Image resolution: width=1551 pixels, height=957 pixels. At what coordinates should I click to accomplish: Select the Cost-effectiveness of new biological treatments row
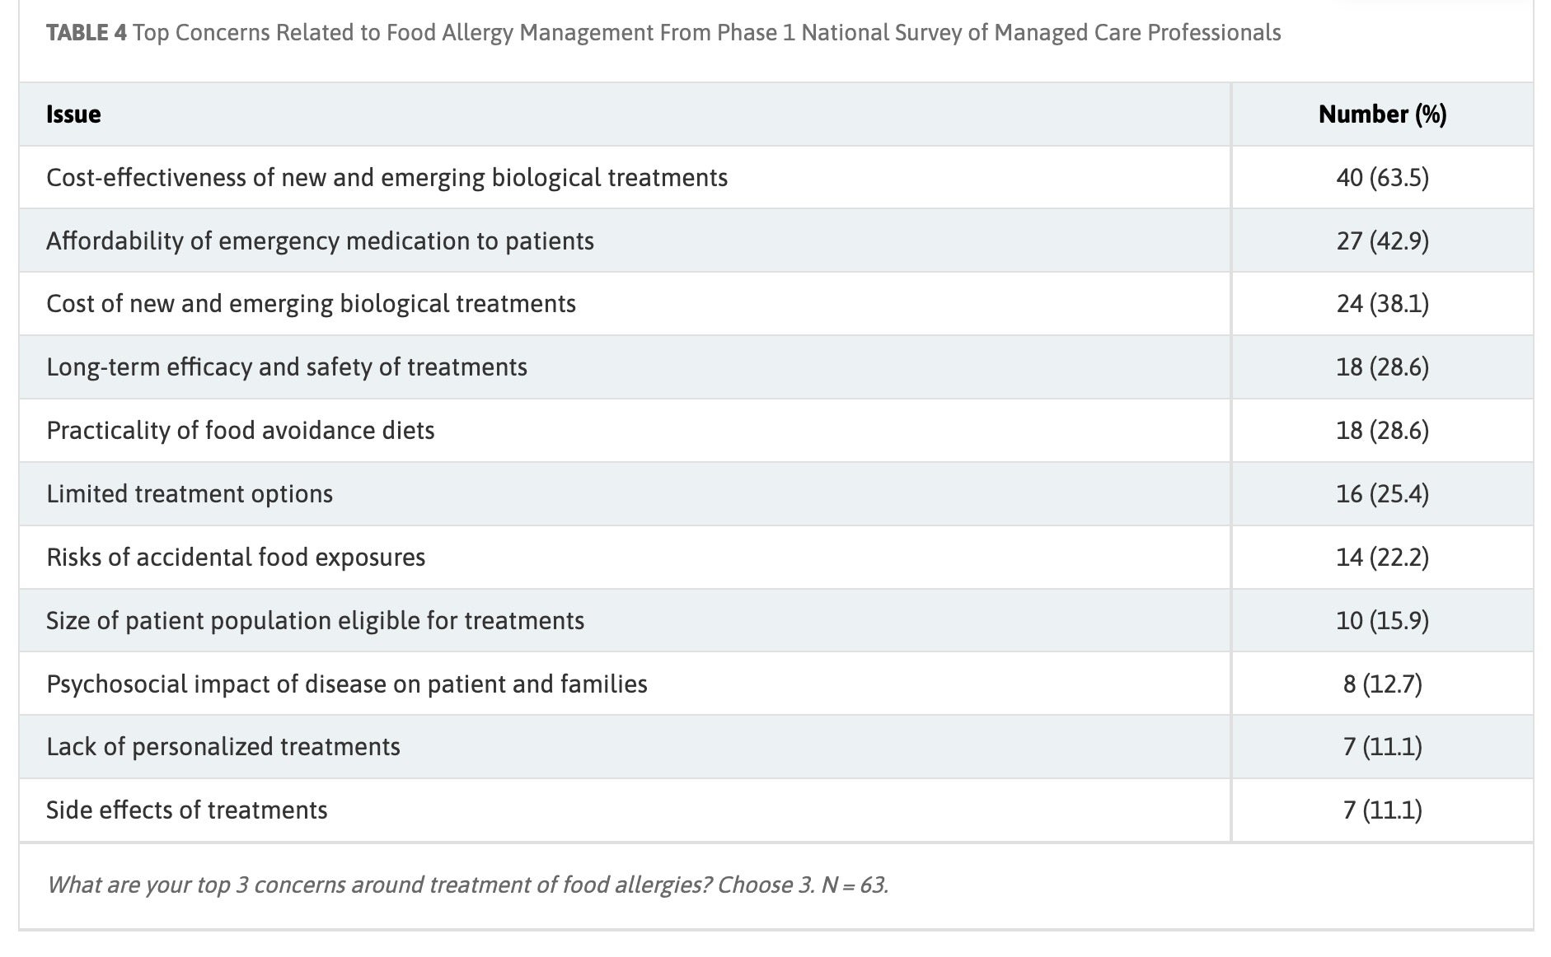click(387, 178)
